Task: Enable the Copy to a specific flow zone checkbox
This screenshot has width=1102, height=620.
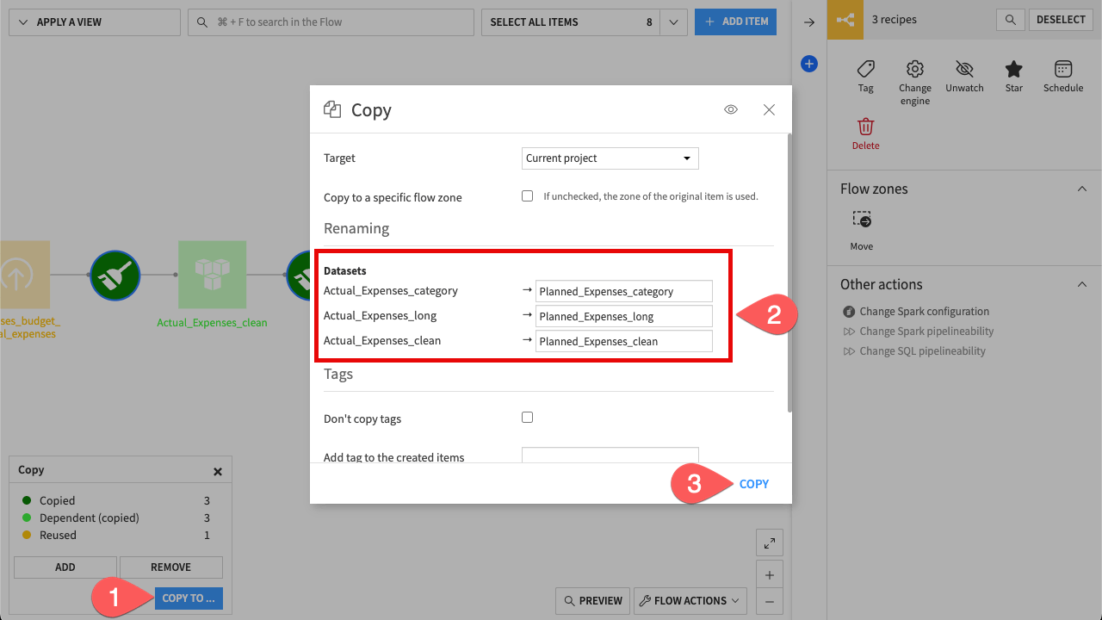Action: click(x=527, y=195)
